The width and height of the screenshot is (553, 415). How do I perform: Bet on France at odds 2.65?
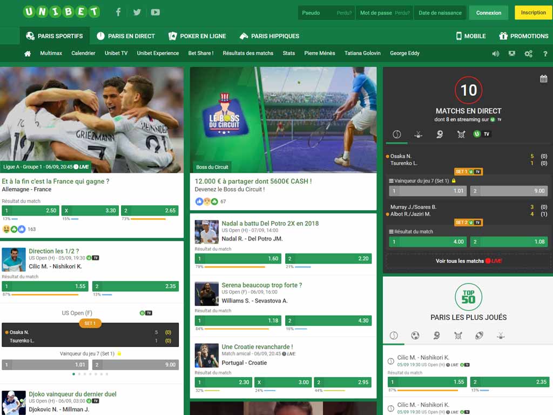150,211
